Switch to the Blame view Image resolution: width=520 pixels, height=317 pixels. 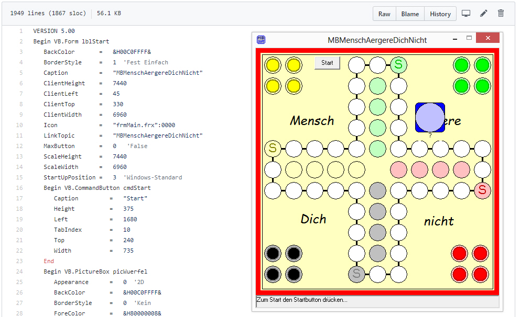click(x=410, y=14)
